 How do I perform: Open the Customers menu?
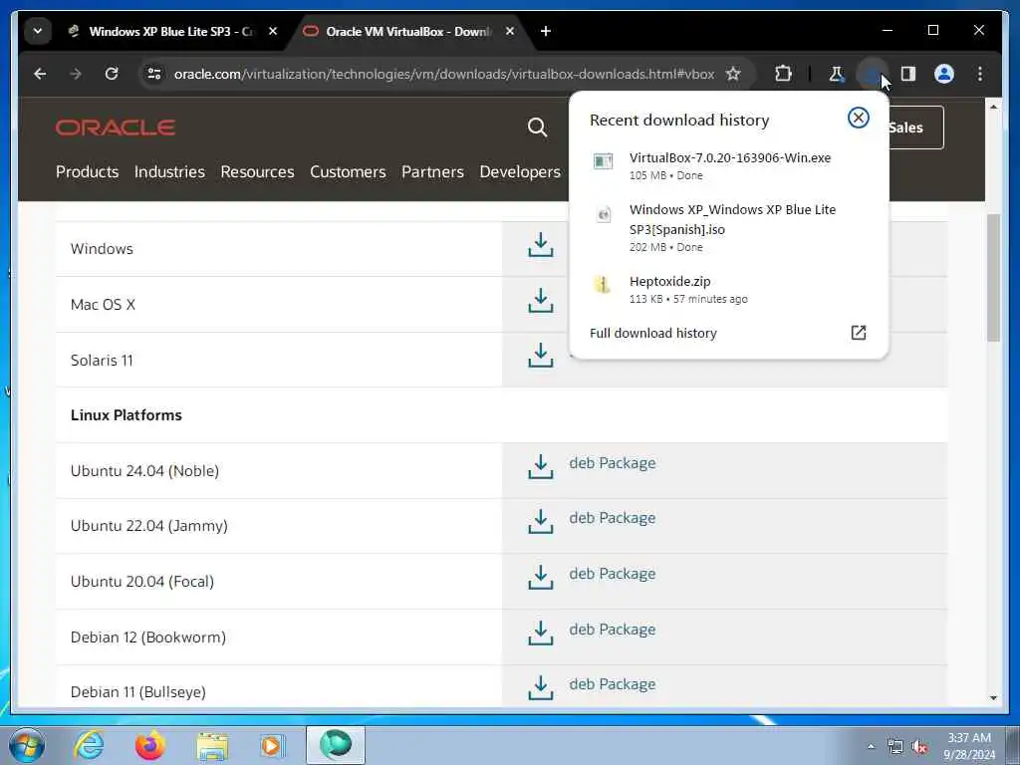pyautogui.click(x=348, y=171)
